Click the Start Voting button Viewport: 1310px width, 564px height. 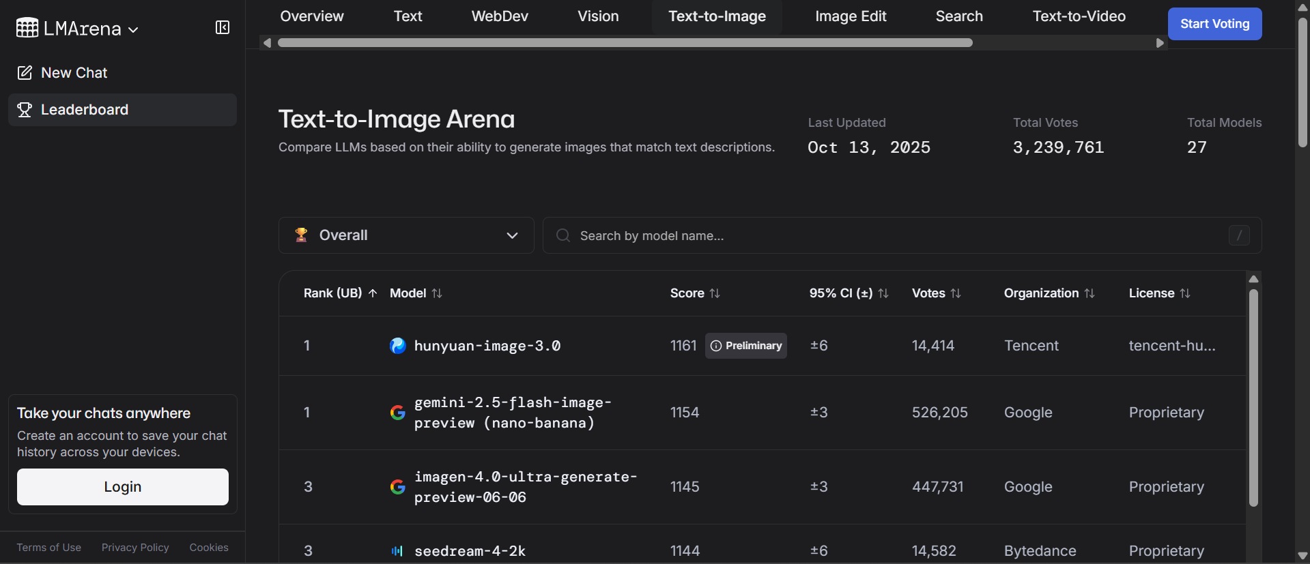tap(1214, 24)
